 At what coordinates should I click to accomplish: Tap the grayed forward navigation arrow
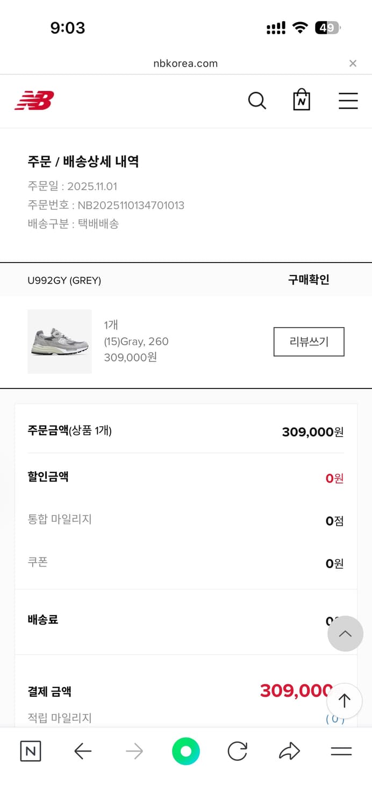[x=134, y=752]
